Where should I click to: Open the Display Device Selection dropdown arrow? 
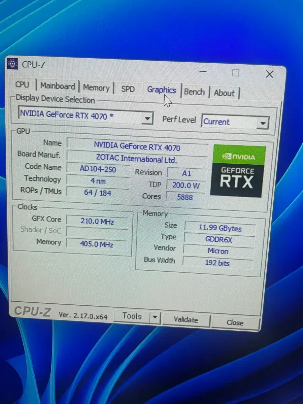point(147,119)
